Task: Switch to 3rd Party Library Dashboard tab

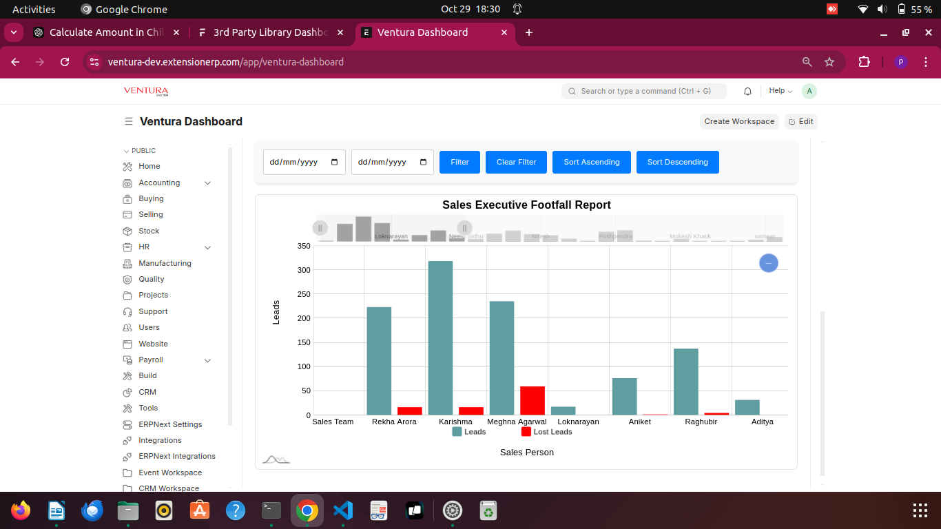Action: pos(270,32)
